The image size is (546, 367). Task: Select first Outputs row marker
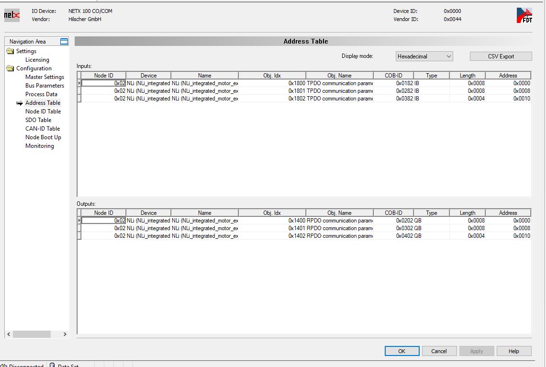tap(79, 221)
